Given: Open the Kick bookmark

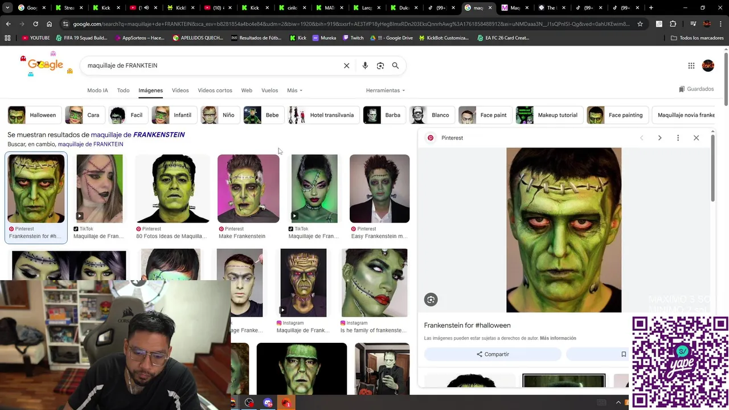Looking at the screenshot, I should [298, 38].
